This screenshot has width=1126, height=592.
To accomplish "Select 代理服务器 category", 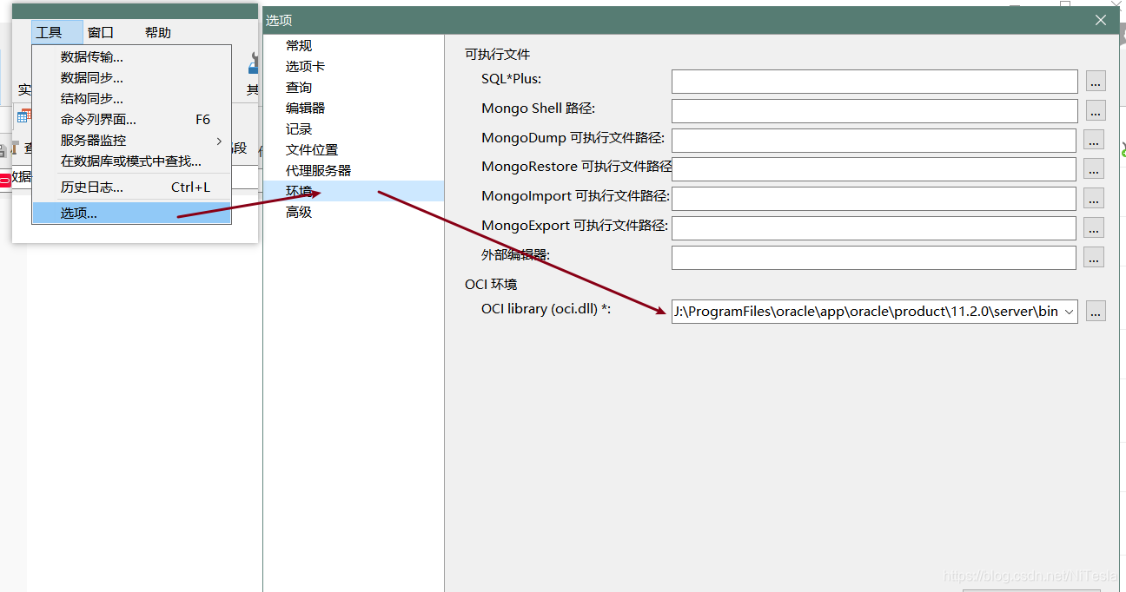I will point(354,171).
